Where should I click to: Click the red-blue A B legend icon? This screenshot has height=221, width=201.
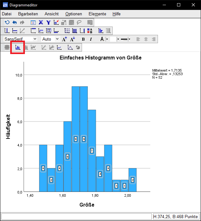coord(90,31)
